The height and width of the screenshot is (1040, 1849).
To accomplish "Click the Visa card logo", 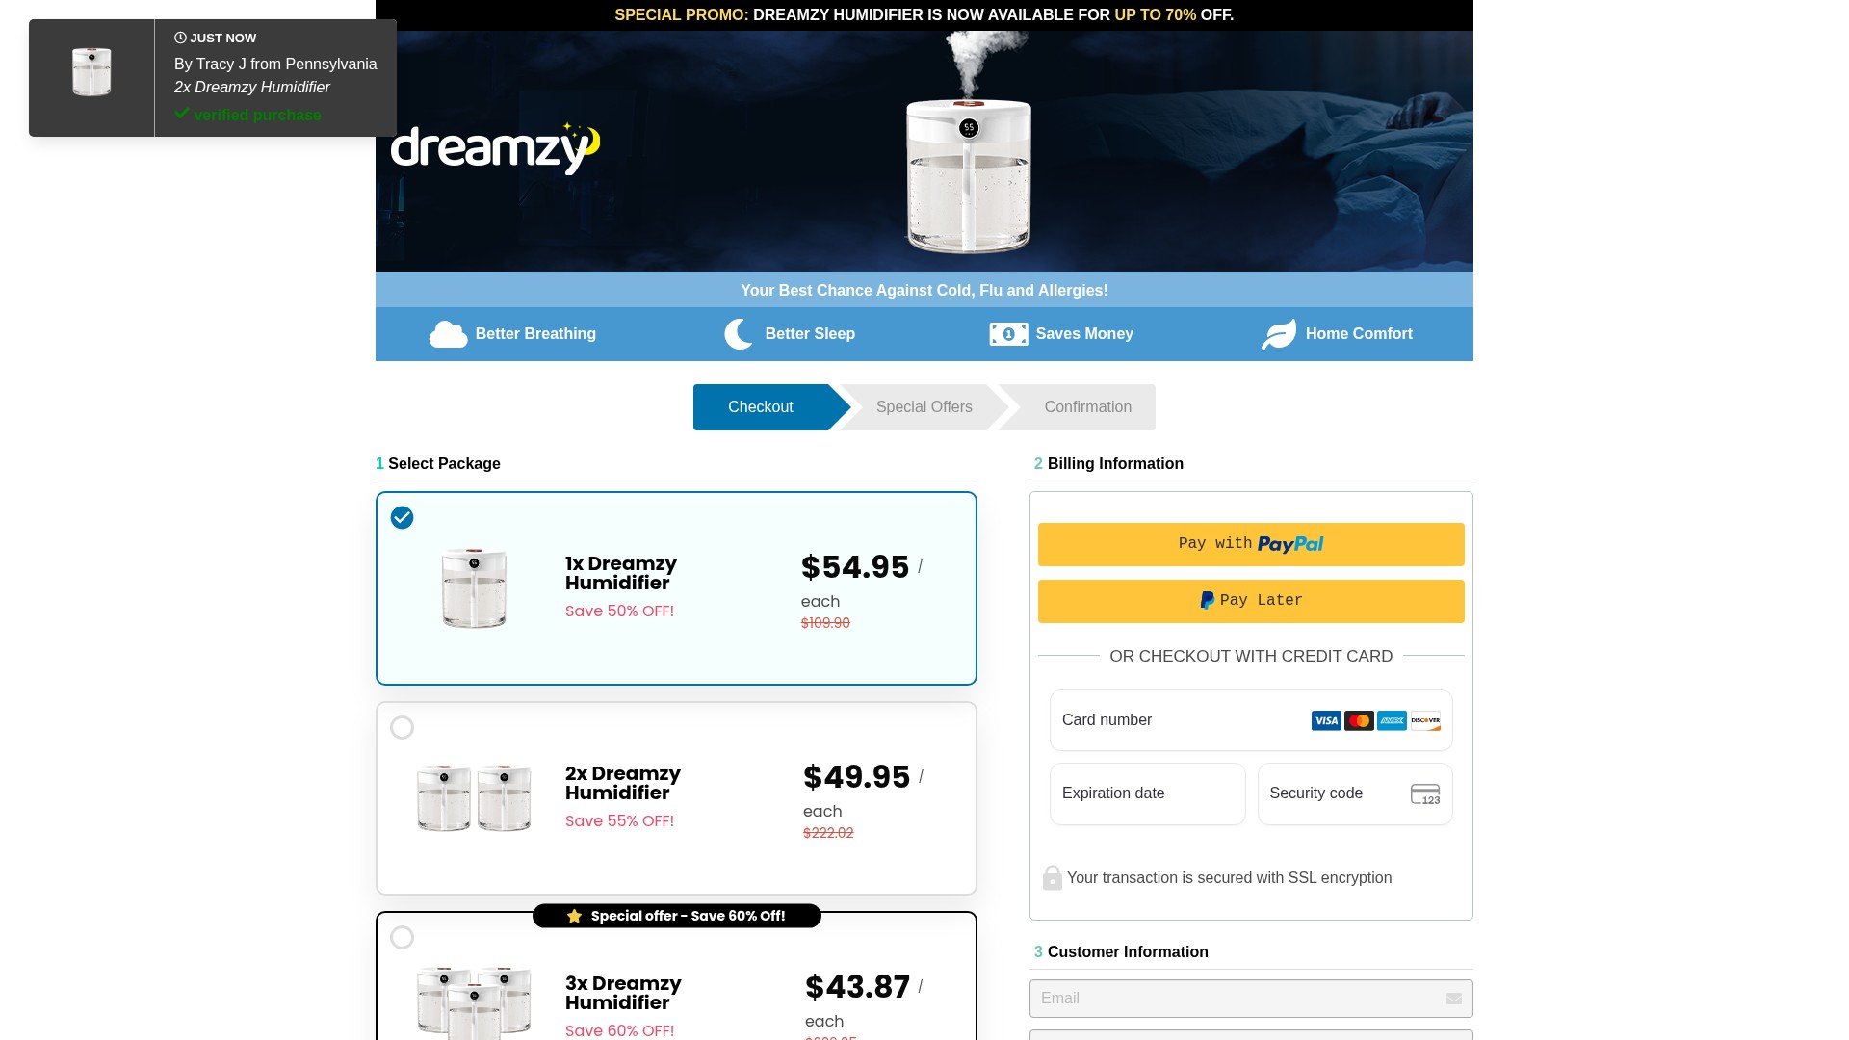I will coord(1326,720).
